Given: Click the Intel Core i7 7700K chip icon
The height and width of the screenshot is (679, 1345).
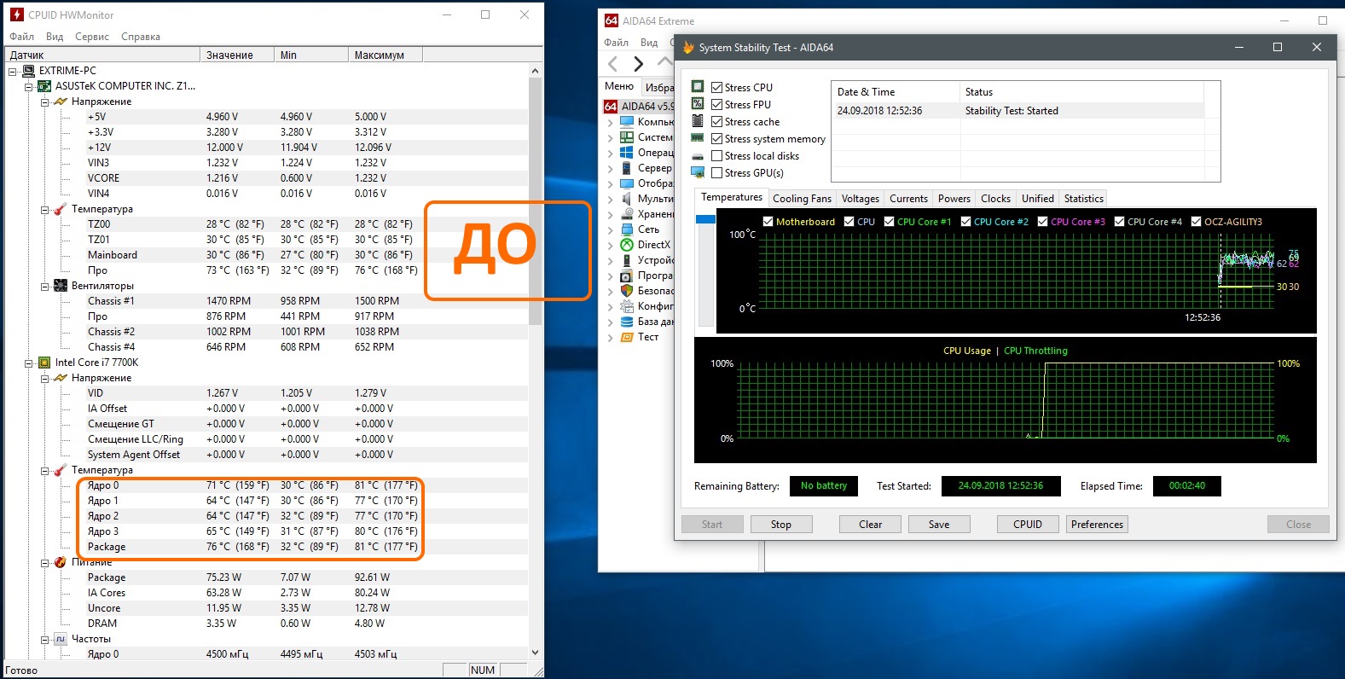Looking at the screenshot, I should pos(44,363).
